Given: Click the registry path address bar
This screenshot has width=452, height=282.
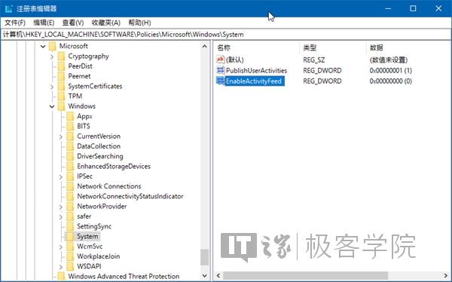Looking at the screenshot, I should [226, 35].
